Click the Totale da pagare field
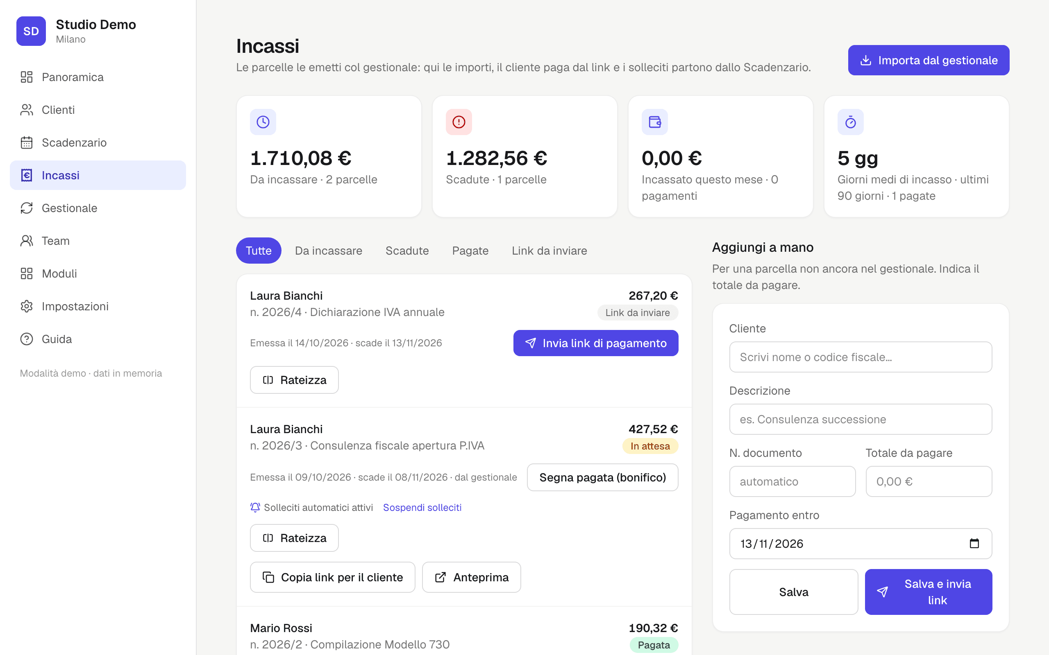The height and width of the screenshot is (655, 1049). (x=929, y=481)
